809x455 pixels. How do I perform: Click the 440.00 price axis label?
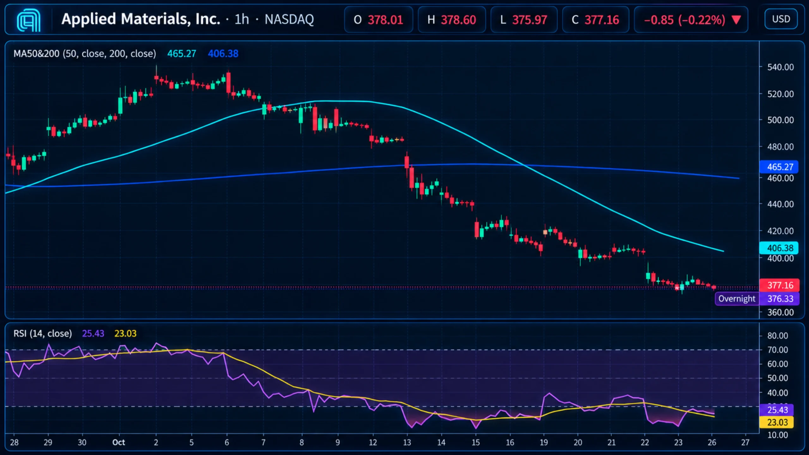pos(780,204)
